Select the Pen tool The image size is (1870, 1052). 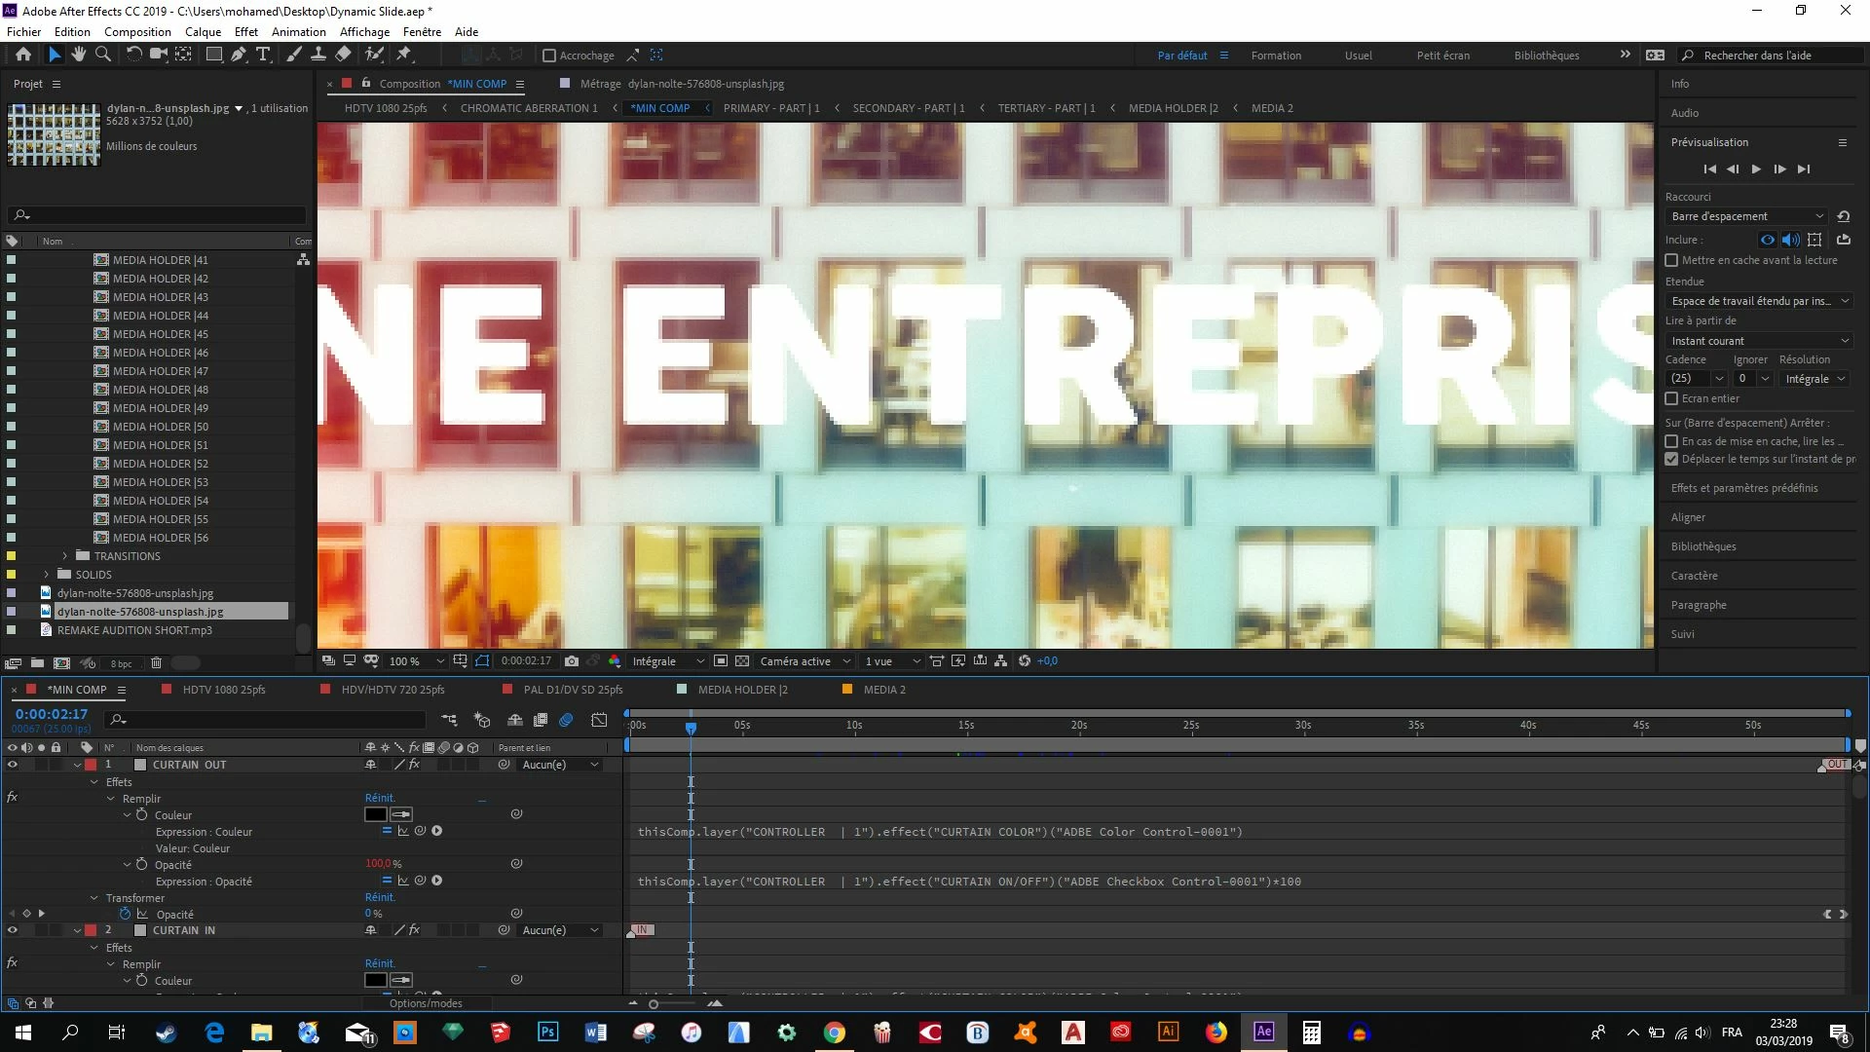click(x=239, y=55)
